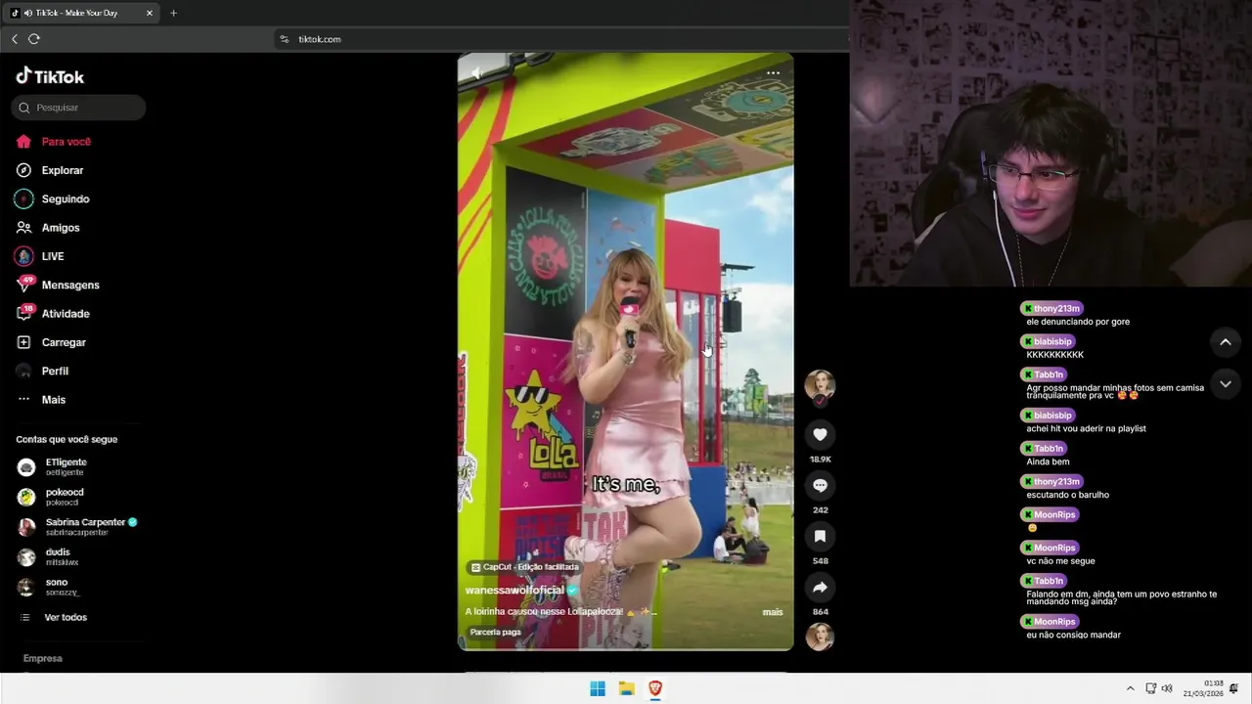Image resolution: width=1252 pixels, height=704 pixels.
Task: Open the Carregar upload page
Action: (51, 342)
